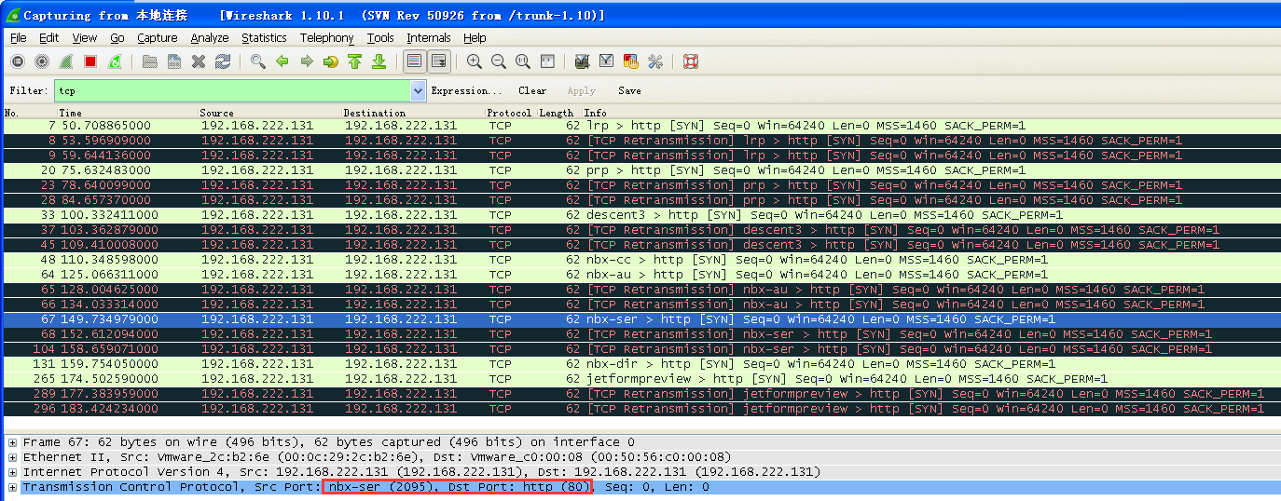Open display filter history dropdown
Image resolution: width=1281 pixels, height=501 pixels.
point(419,90)
